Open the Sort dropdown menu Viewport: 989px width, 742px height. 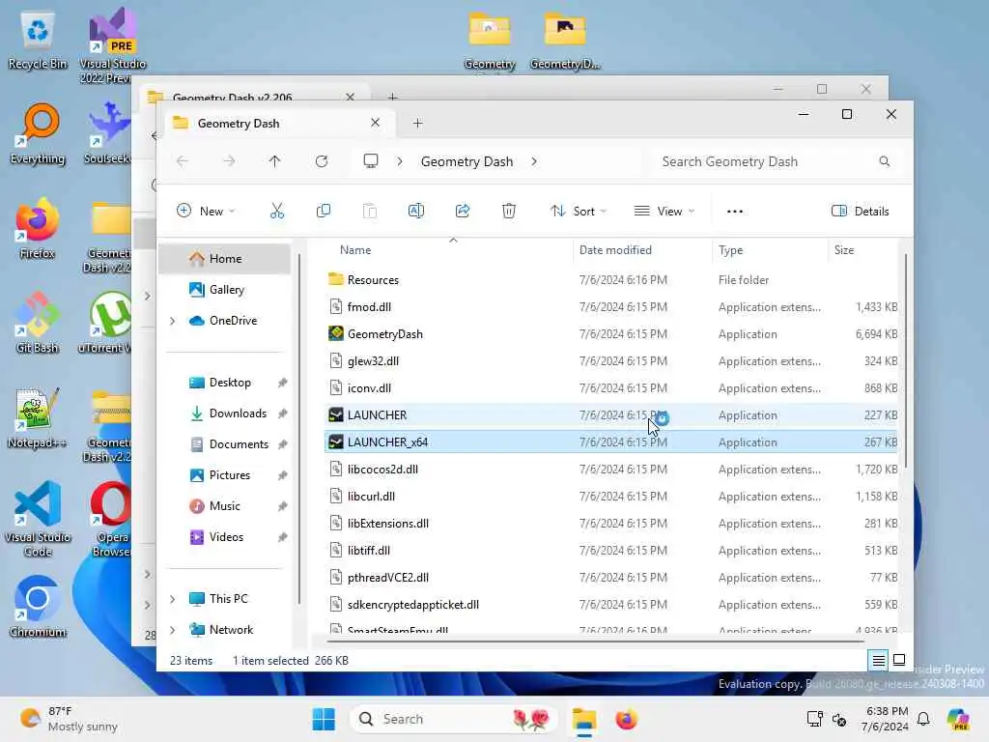(x=578, y=211)
